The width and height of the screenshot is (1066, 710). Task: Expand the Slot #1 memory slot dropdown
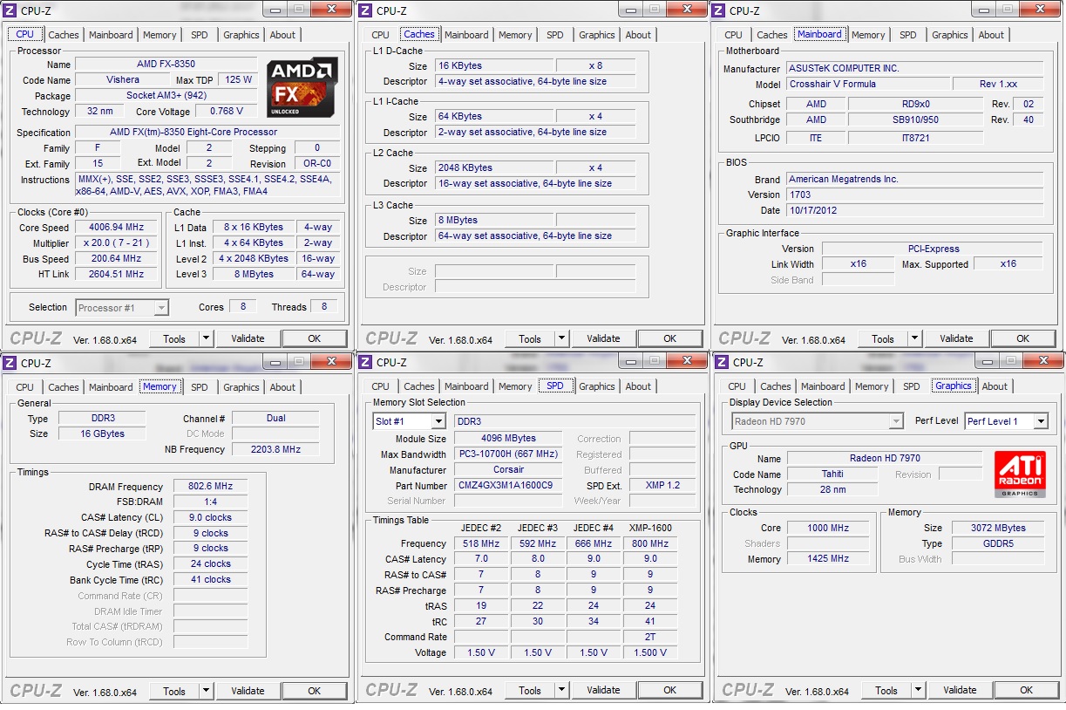[438, 421]
